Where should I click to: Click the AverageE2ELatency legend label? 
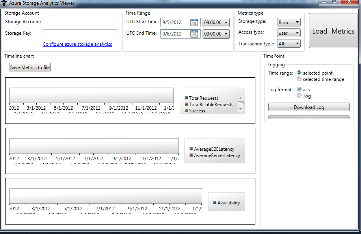pyautogui.click(x=214, y=149)
